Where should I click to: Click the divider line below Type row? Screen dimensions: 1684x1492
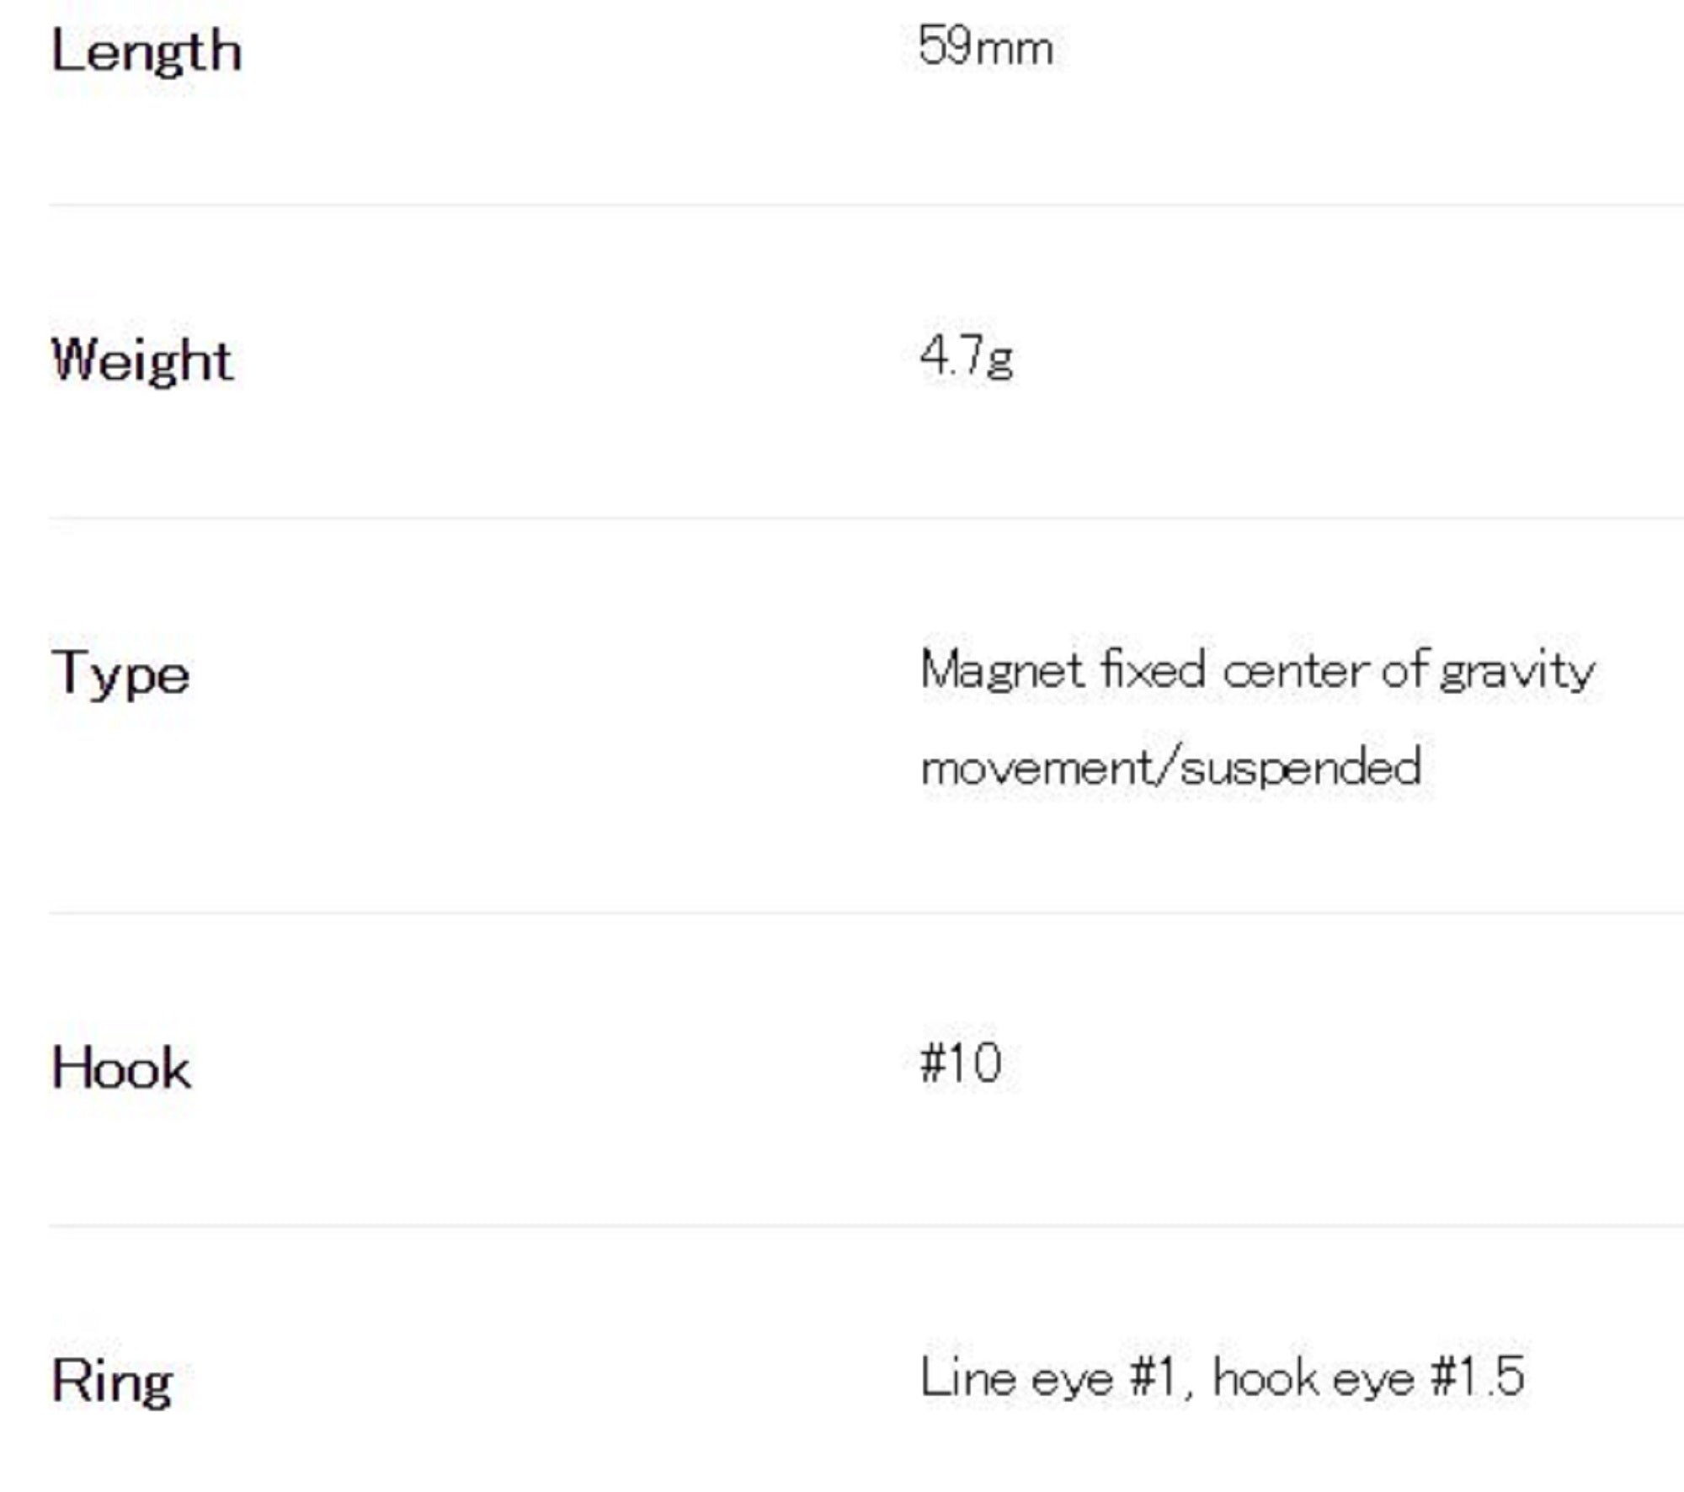click(x=842, y=913)
